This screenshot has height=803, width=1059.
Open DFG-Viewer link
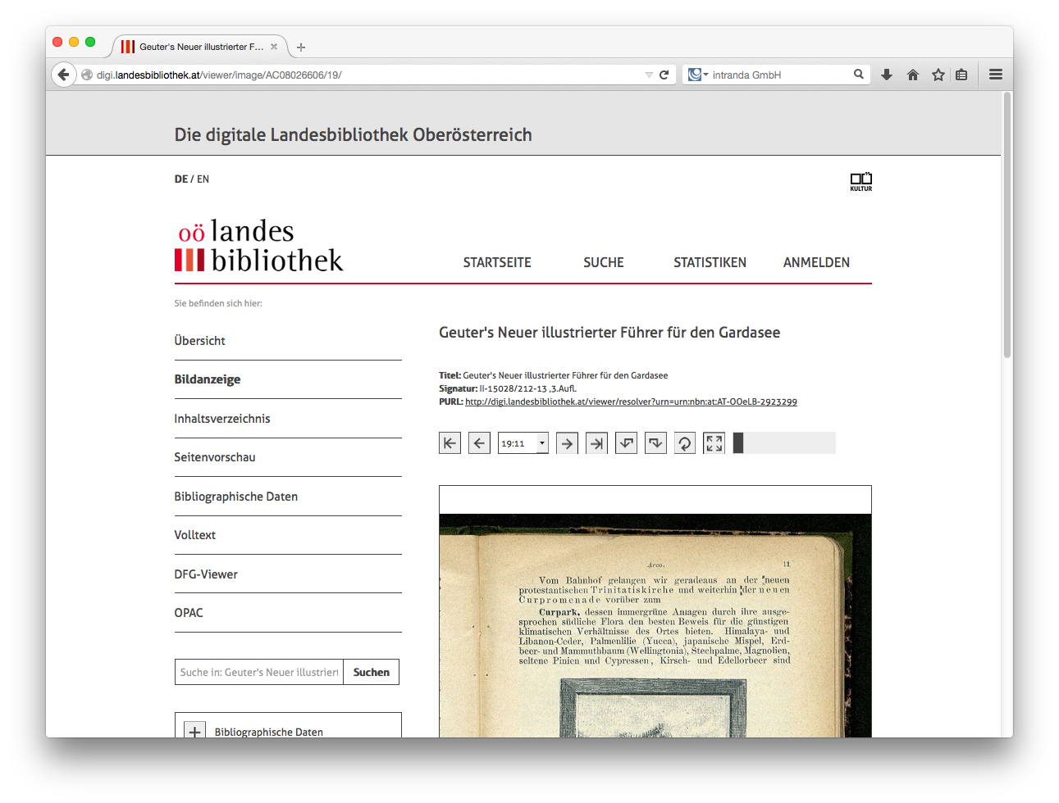206,574
